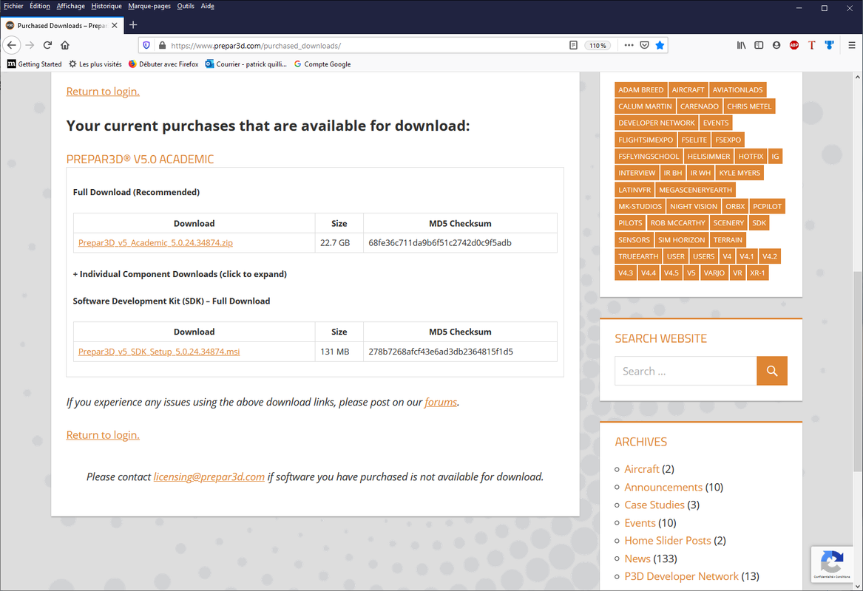This screenshot has width=863, height=591.
Task: Toggle reader view icon in address bar
Action: [x=573, y=46]
